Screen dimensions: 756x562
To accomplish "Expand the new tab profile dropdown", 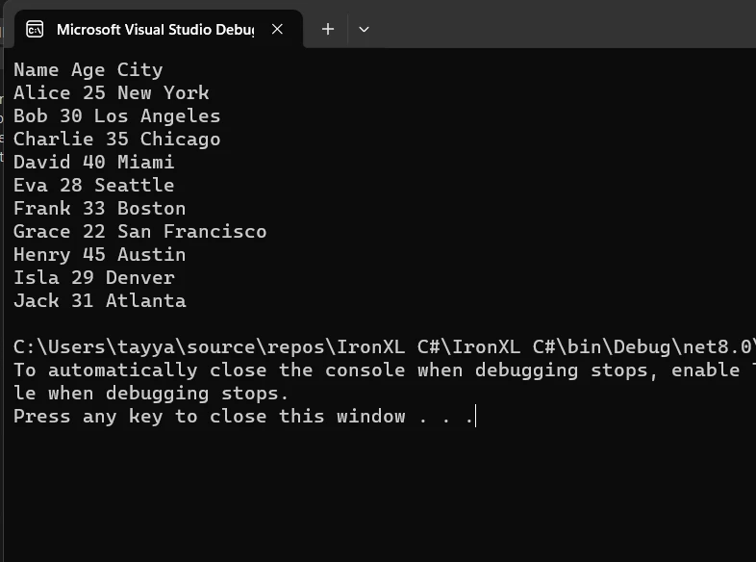I will 364,29.
